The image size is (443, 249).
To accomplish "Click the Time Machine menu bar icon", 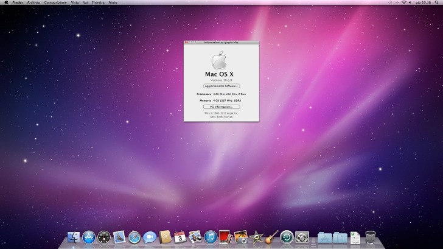I will coord(390,2).
